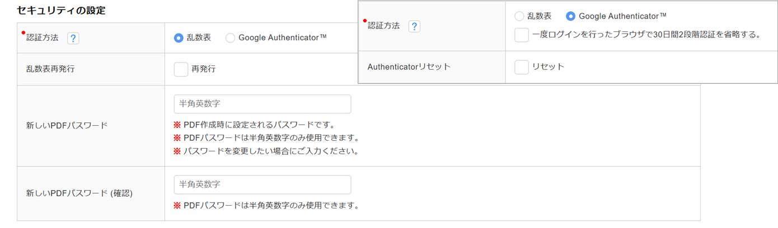Tick the 30日間2段階認証を省略する checkbox
This screenshot has height=228, width=778.
[x=522, y=35]
